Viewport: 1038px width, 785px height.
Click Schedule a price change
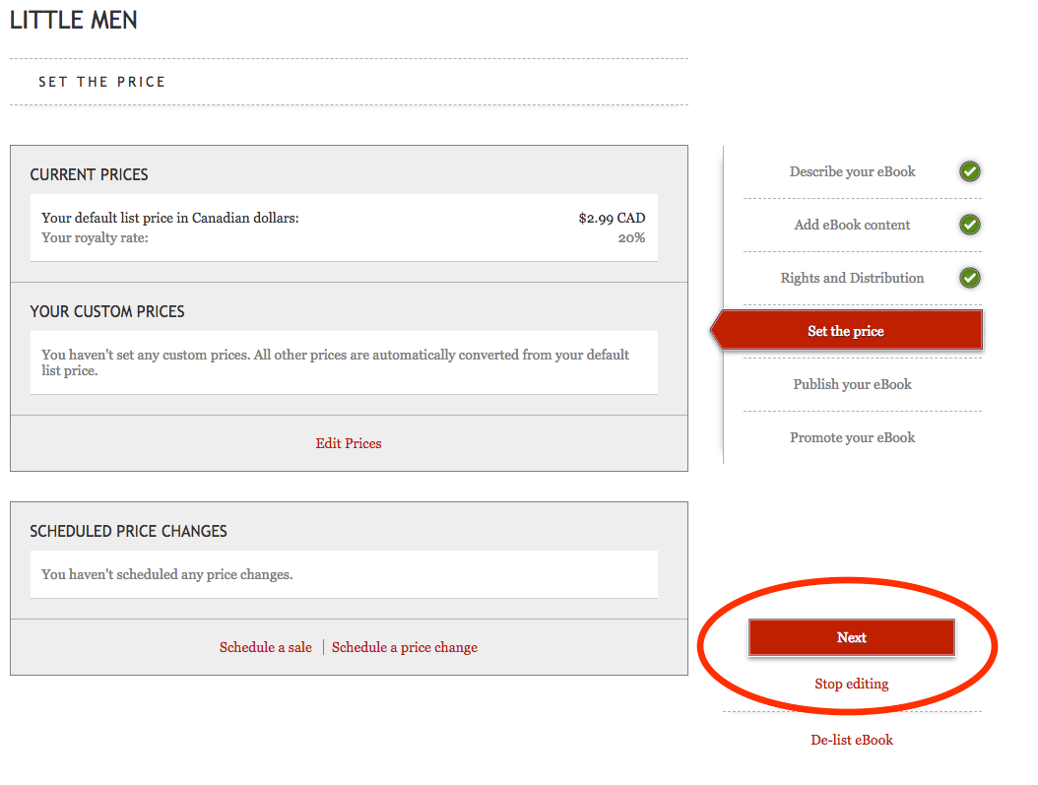click(405, 648)
